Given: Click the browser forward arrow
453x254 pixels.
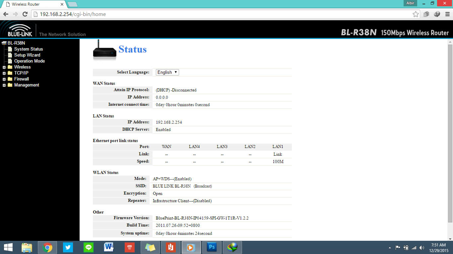Looking at the screenshot, I should (15, 14).
